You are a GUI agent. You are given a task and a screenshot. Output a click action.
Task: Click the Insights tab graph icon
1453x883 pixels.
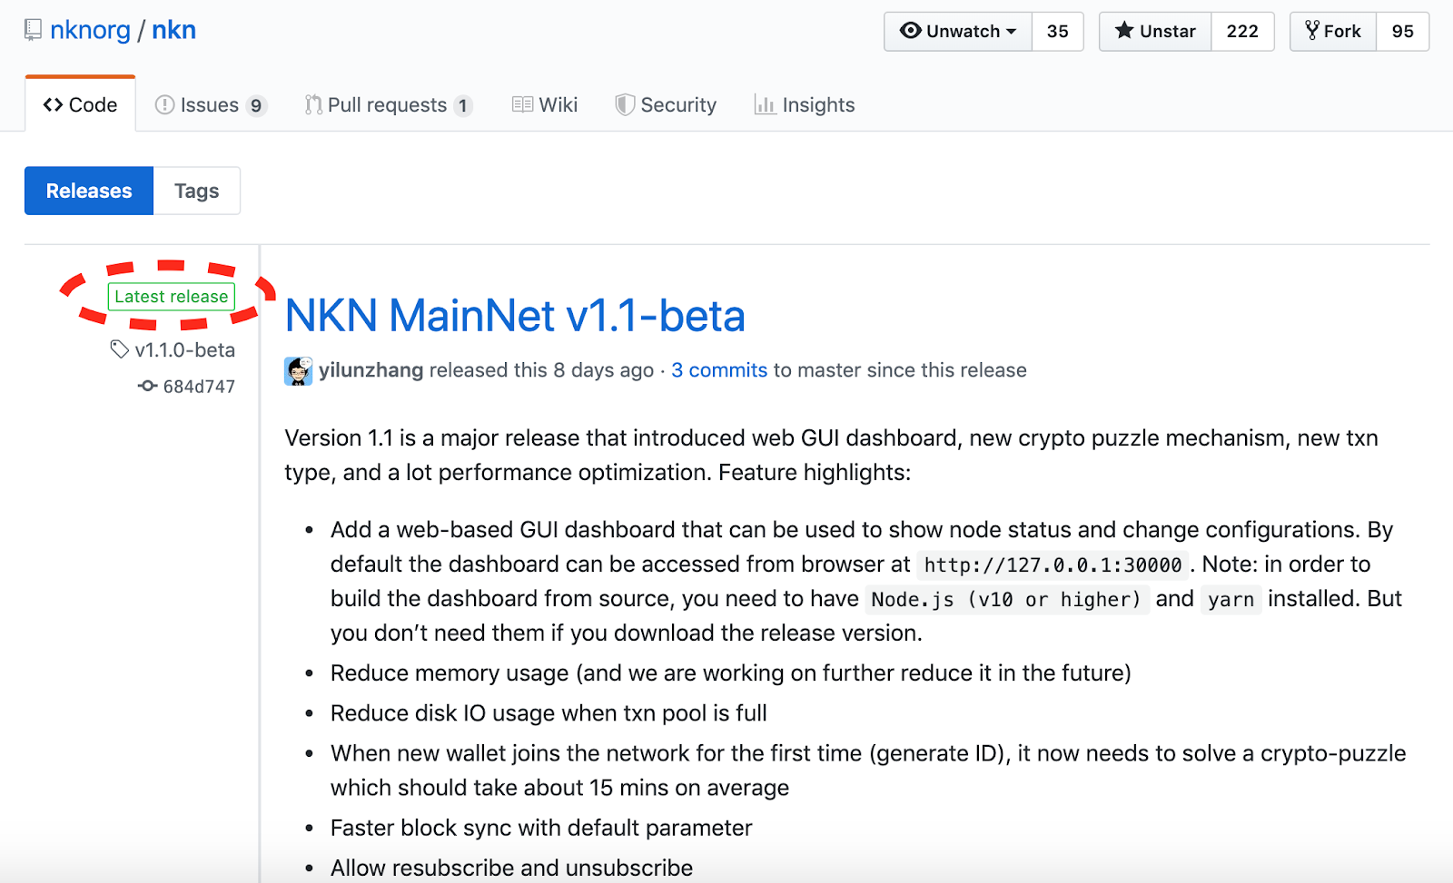tap(765, 104)
